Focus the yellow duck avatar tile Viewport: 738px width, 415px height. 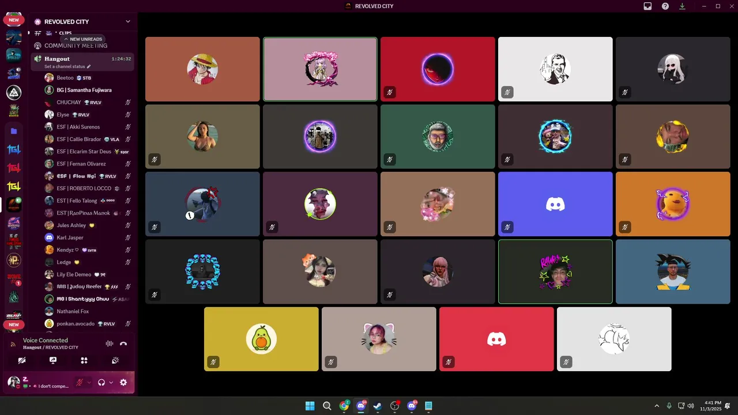[x=673, y=204]
